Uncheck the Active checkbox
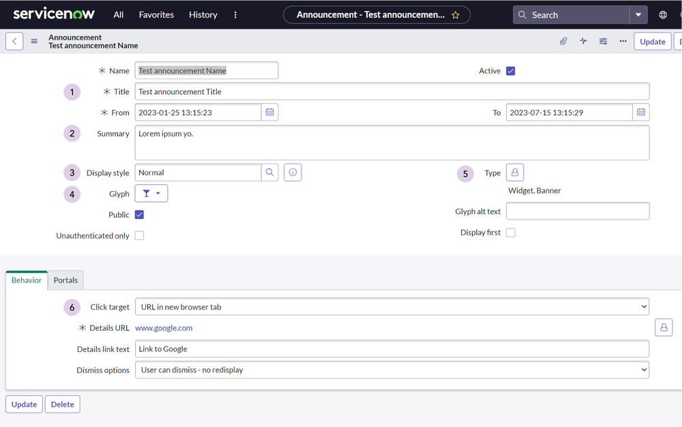The height and width of the screenshot is (427, 682). [511, 71]
